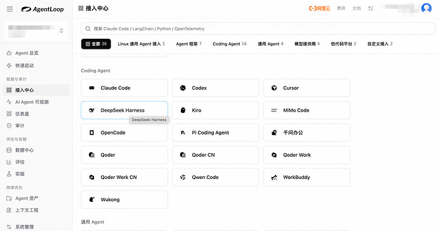Select the 模型提供商 4 tab
The height and width of the screenshot is (231, 438).
pyautogui.click(x=307, y=44)
